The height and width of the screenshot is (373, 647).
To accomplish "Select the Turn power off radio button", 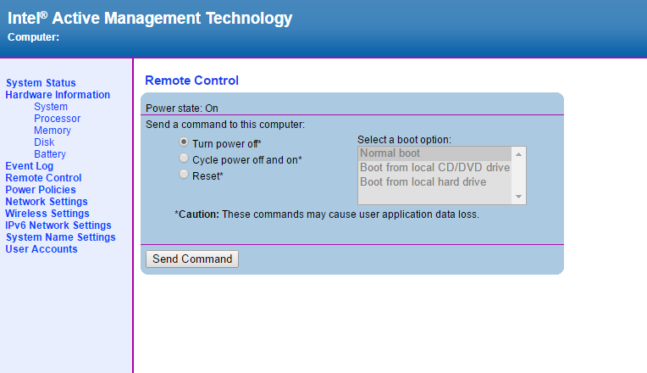I will tap(184, 142).
